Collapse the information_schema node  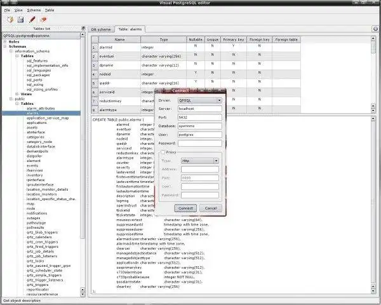point(11,51)
